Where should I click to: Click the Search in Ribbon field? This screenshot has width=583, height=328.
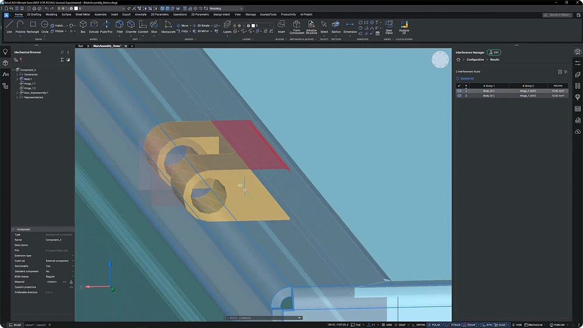tap(559, 15)
